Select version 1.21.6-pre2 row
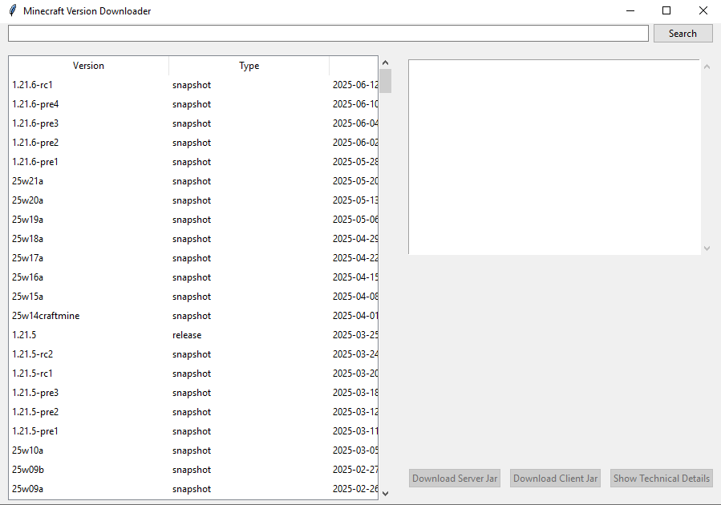Image resolution: width=721 pixels, height=505 pixels. click(x=193, y=143)
